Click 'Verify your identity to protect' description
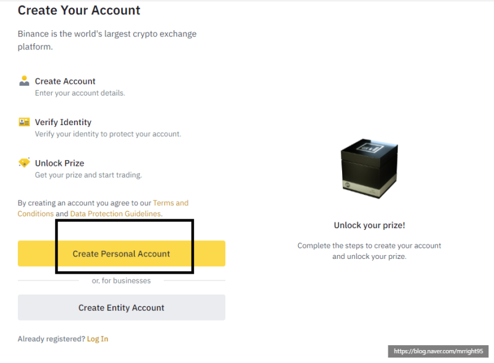The image size is (494, 363). point(108,134)
